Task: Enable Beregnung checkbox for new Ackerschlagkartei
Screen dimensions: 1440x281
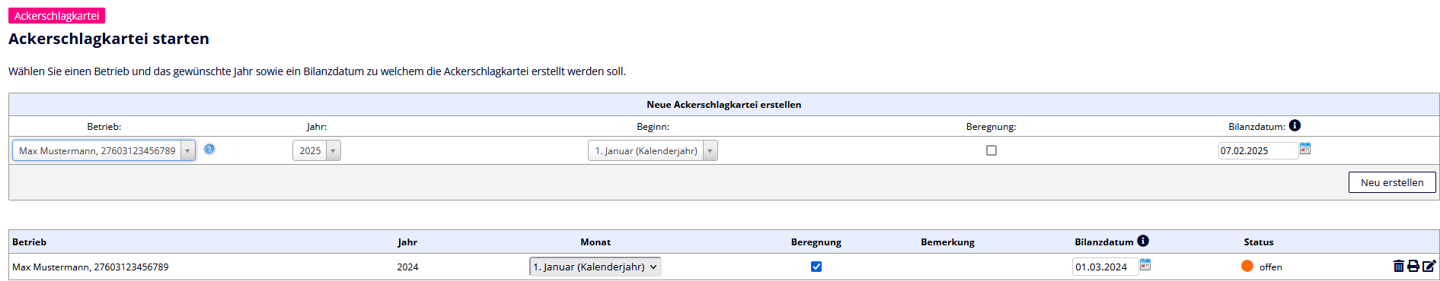Action: (991, 150)
